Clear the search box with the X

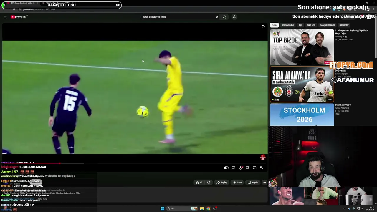[217, 17]
